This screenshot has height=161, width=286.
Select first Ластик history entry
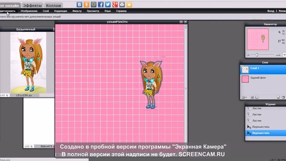(265, 108)
